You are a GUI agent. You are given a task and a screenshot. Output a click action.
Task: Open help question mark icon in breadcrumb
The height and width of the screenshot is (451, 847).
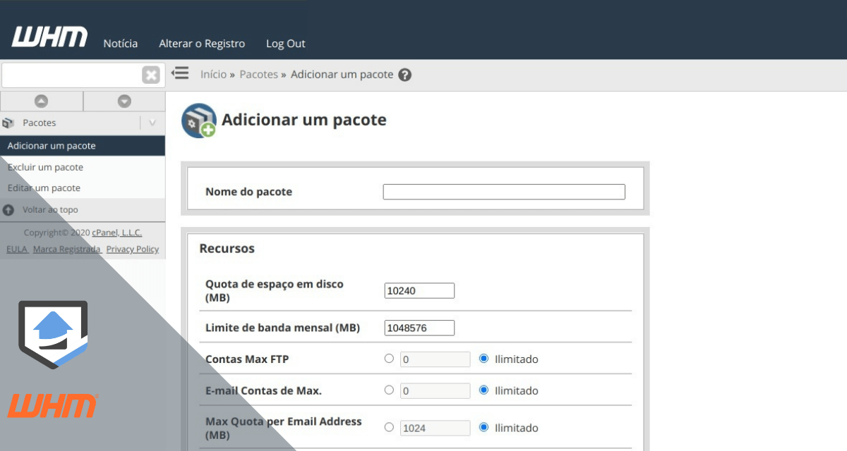point(404,75)
